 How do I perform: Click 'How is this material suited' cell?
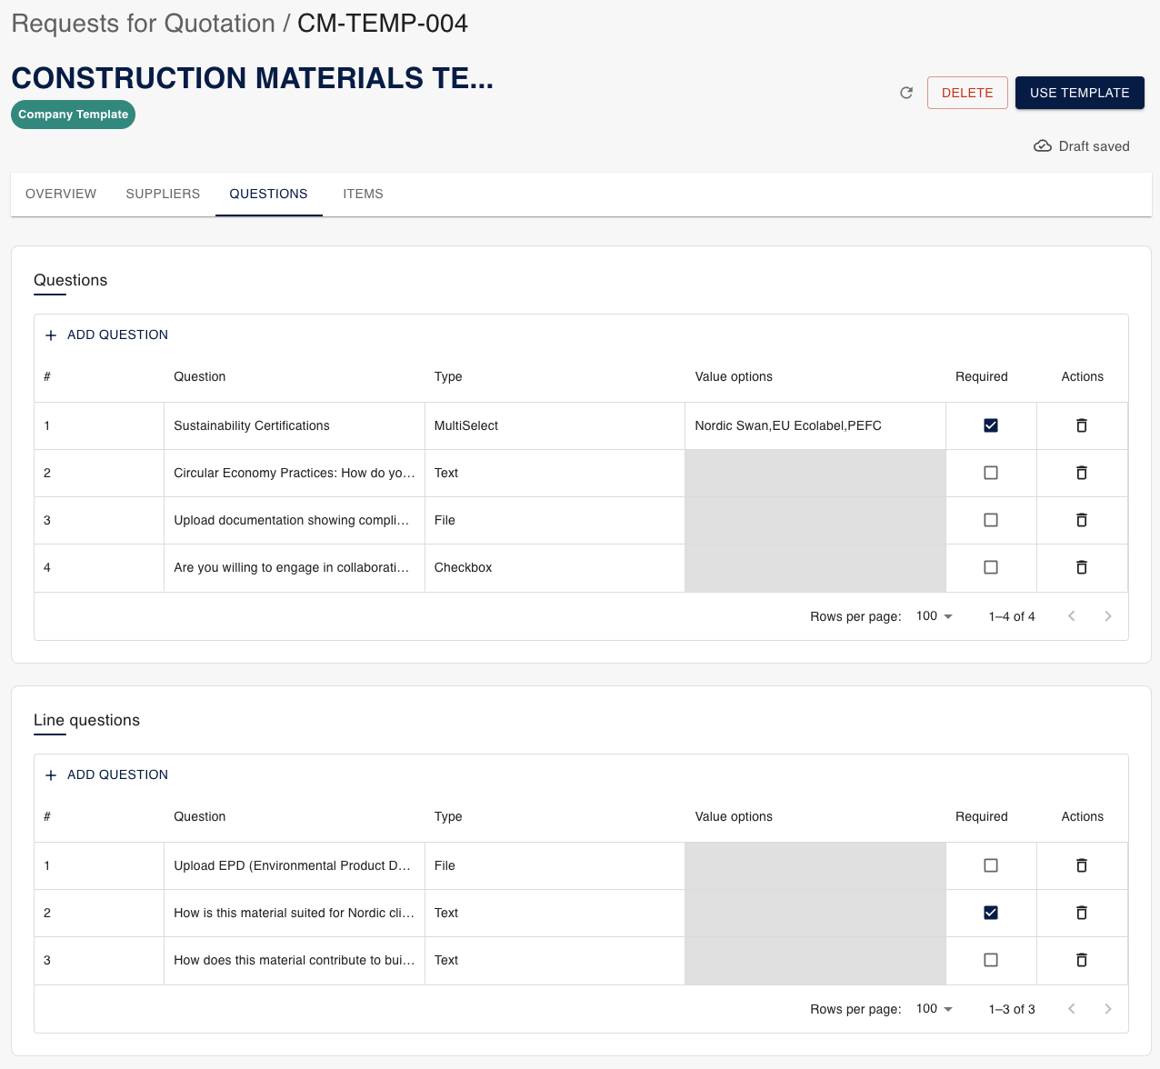pyautogui.click(x=295, y=913)
